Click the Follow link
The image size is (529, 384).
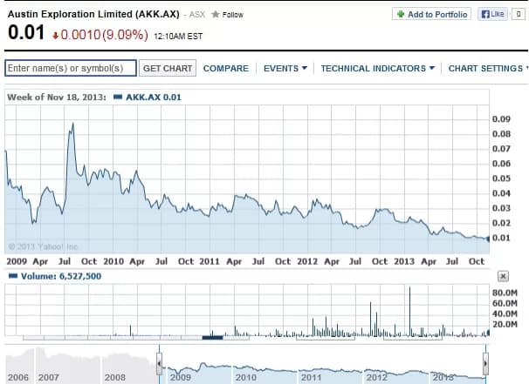(232, 15)
